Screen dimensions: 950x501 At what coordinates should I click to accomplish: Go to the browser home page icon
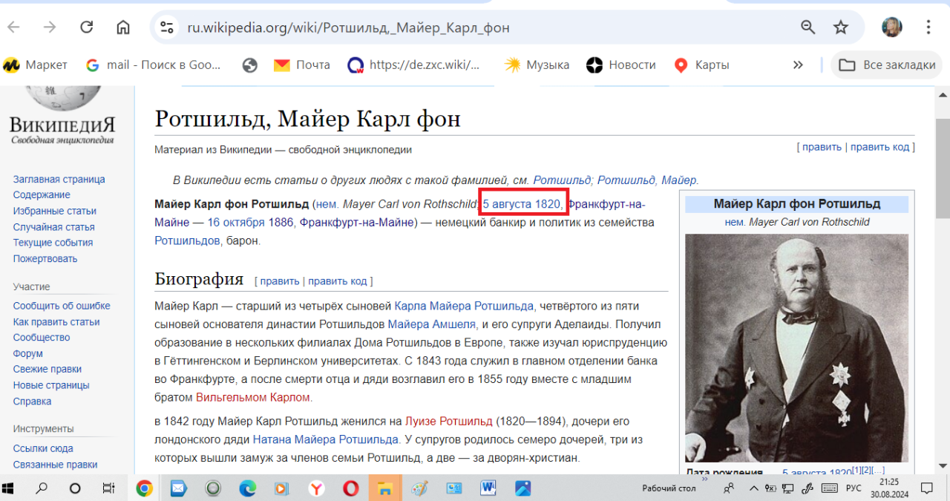point(123,27)
